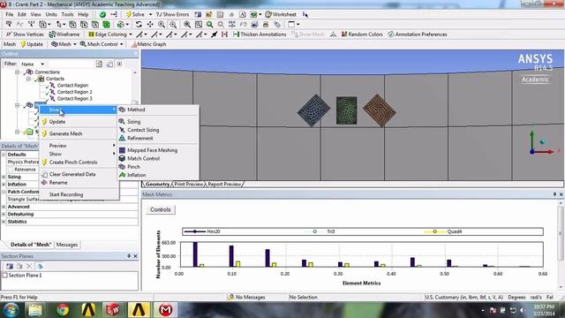Click the Thicken Annotations icon

(236, 34)
